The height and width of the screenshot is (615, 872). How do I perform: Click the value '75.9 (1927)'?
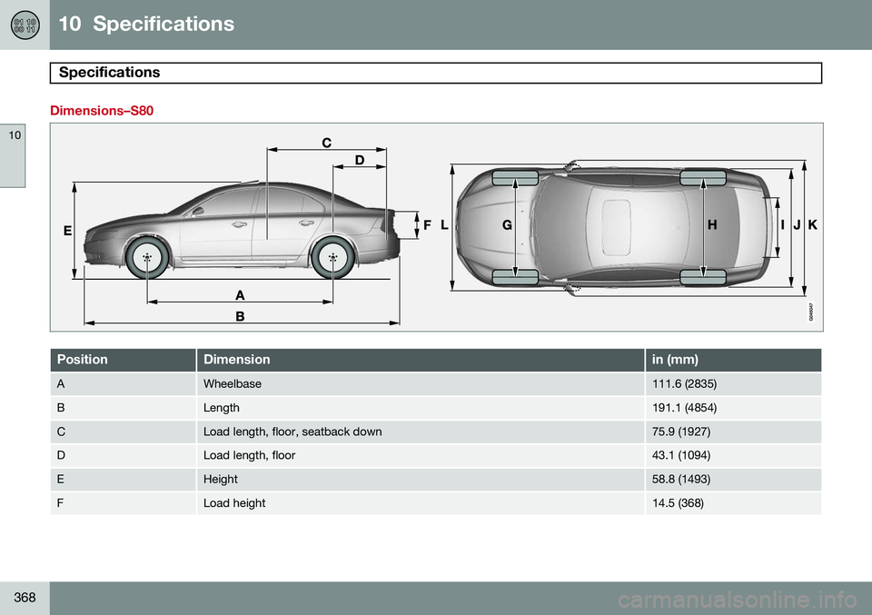tap(681, 431)
